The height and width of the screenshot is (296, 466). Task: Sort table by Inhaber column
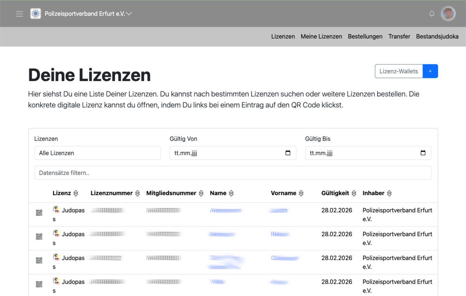[x=389, y=193]
